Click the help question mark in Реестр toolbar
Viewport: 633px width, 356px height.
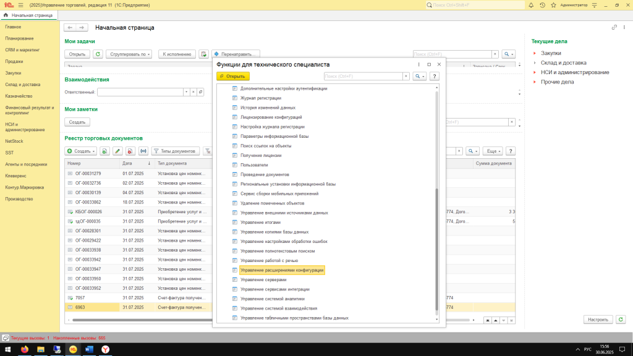510,151
